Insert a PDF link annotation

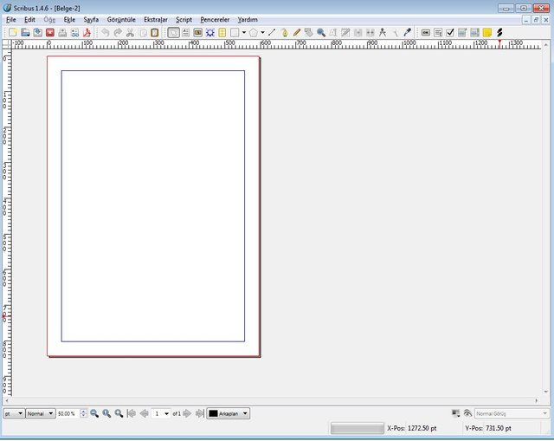(x=499, y=33)
